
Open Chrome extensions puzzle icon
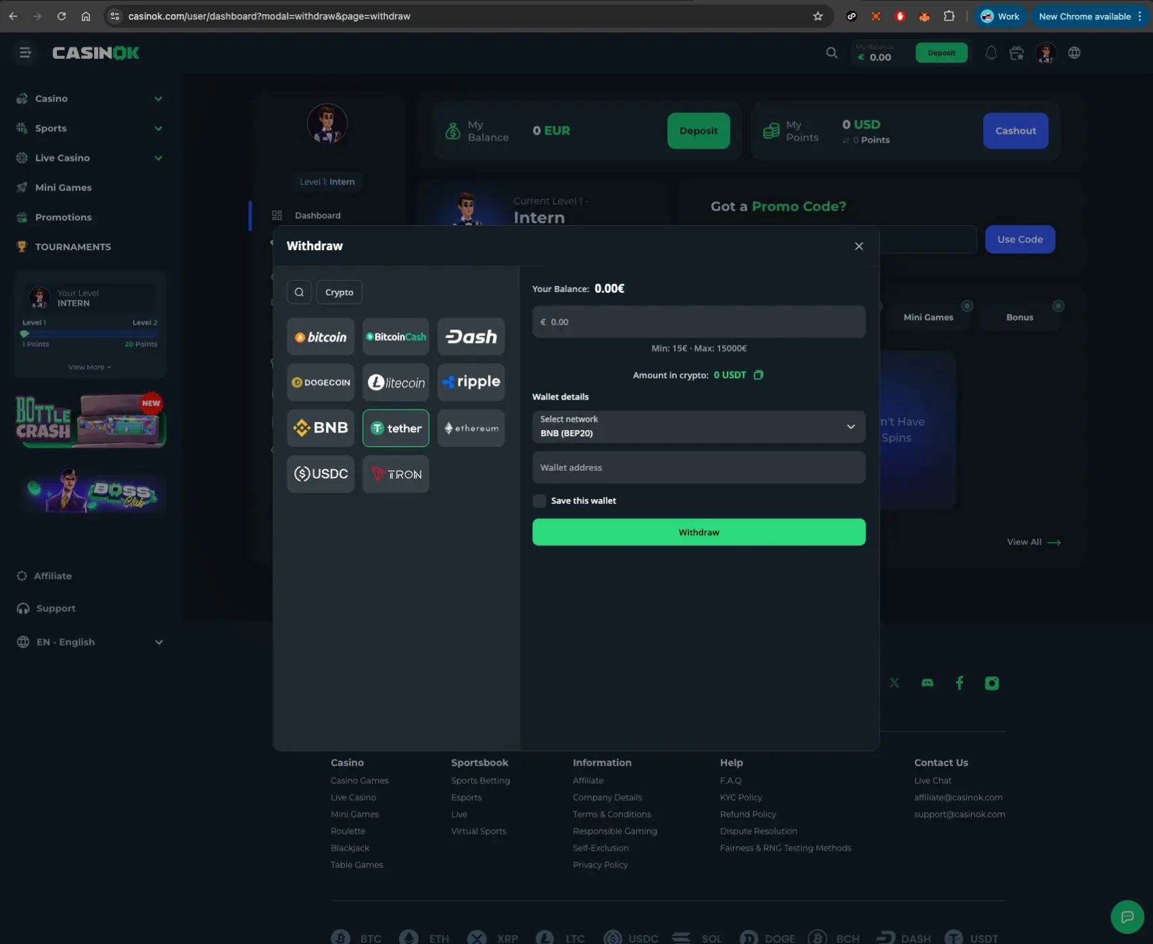(949, 16)
